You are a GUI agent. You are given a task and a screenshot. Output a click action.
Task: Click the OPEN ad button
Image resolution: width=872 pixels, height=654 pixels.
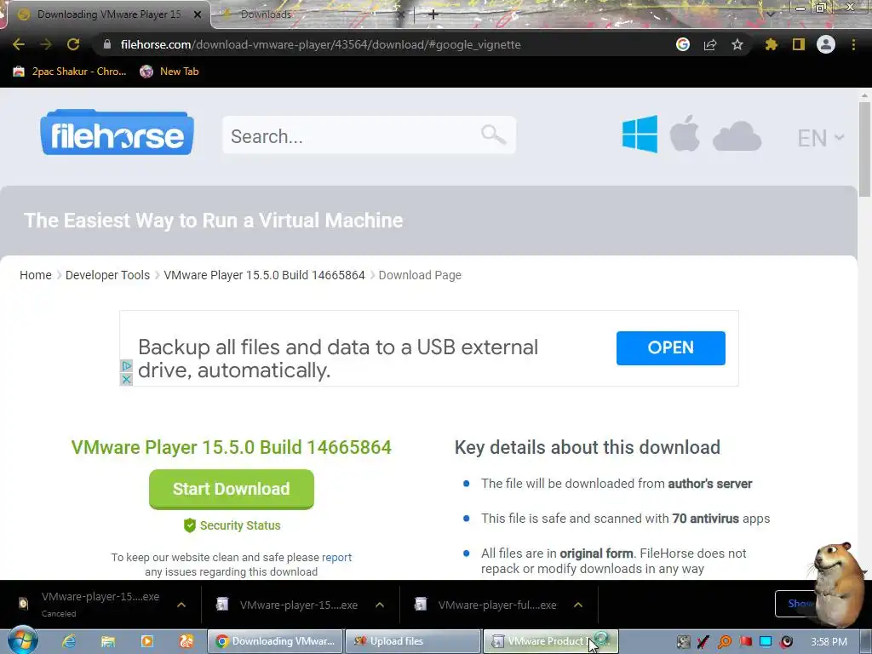click(671, 348)
